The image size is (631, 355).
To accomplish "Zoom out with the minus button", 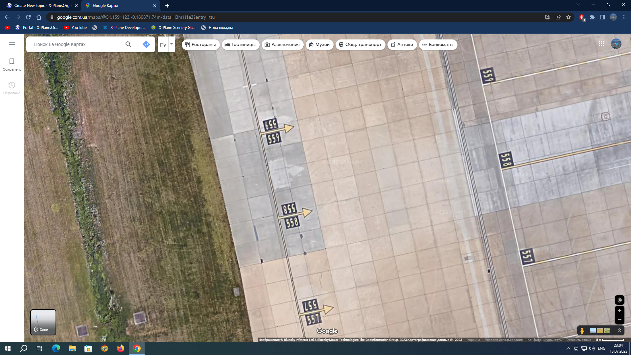I will click(619, 319).
